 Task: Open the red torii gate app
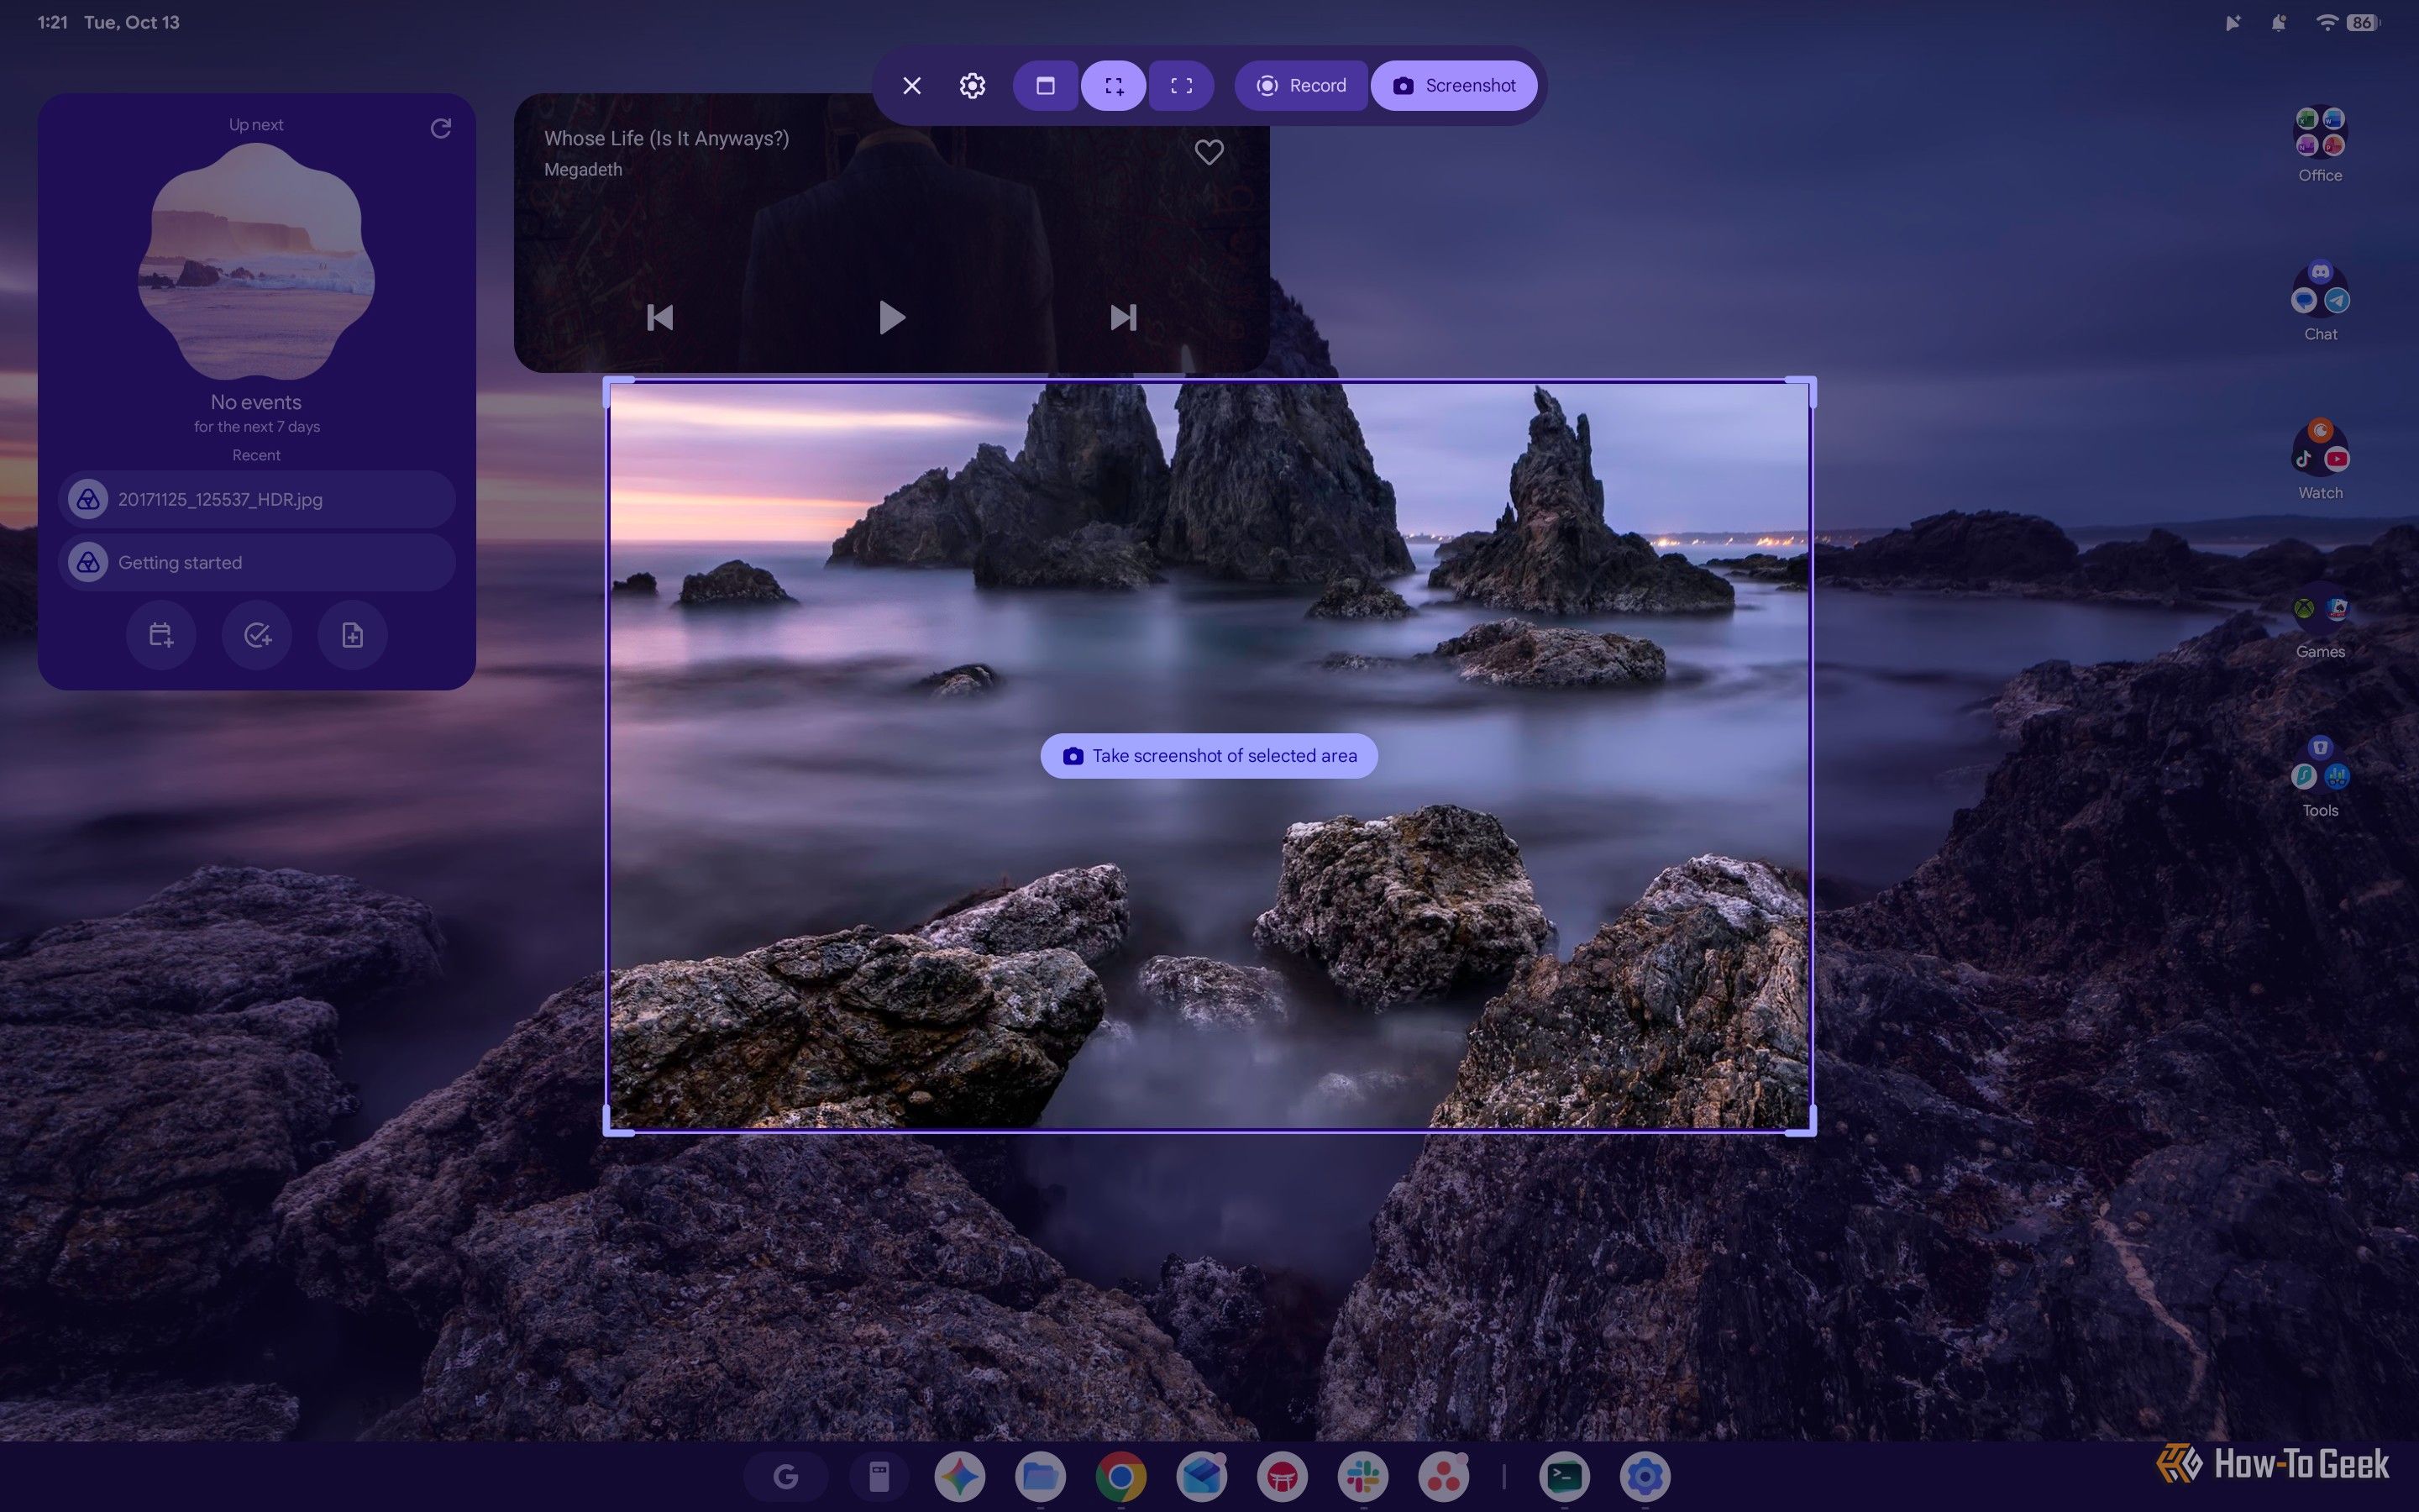tap(1283, 1476)
